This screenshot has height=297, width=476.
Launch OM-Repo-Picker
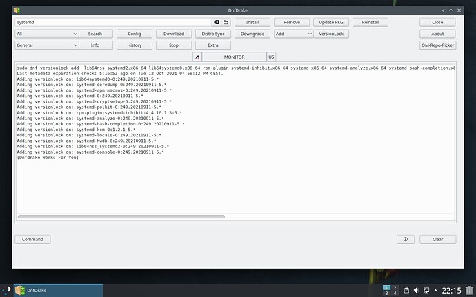437,45
